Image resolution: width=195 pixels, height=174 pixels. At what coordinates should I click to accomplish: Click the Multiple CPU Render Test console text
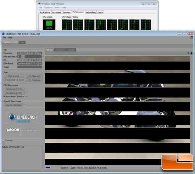[13, 147]
